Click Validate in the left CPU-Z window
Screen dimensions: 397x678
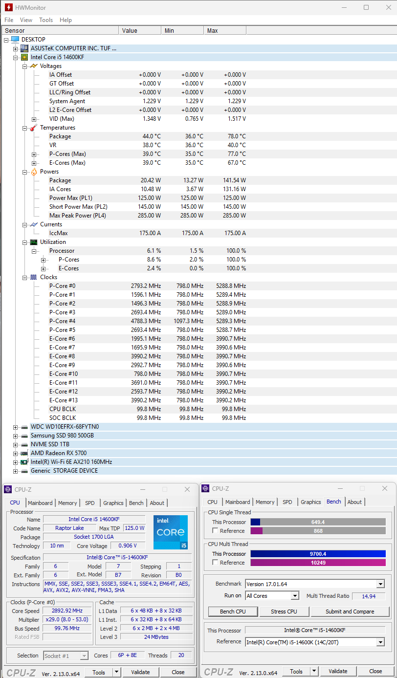[x=140, y=672]
